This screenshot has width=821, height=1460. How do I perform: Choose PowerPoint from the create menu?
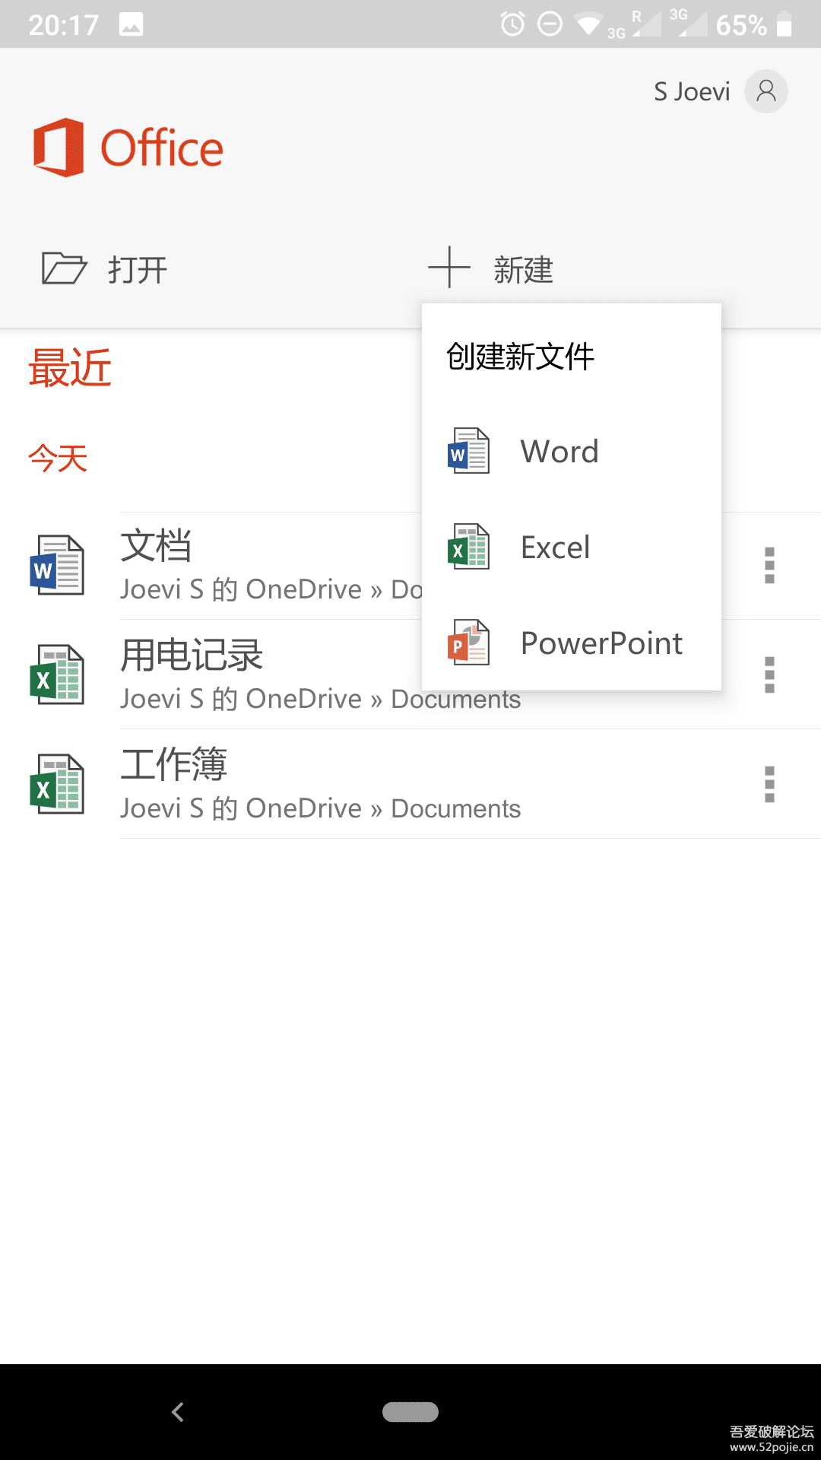[x=601, y=643]
